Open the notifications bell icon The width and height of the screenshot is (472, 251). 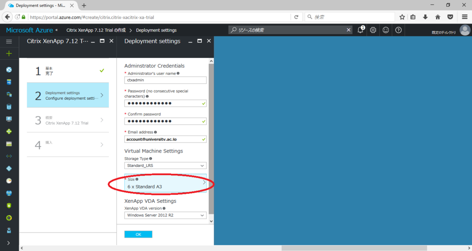(x=360, y=30)
